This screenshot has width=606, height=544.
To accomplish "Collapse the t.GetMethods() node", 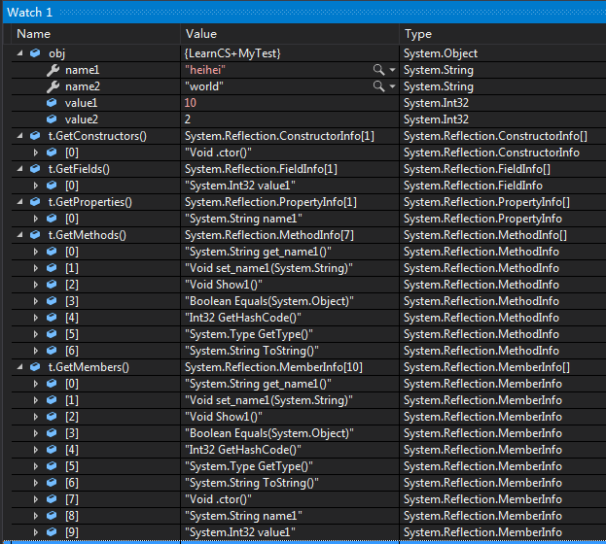I will click(x=20, y=235).
